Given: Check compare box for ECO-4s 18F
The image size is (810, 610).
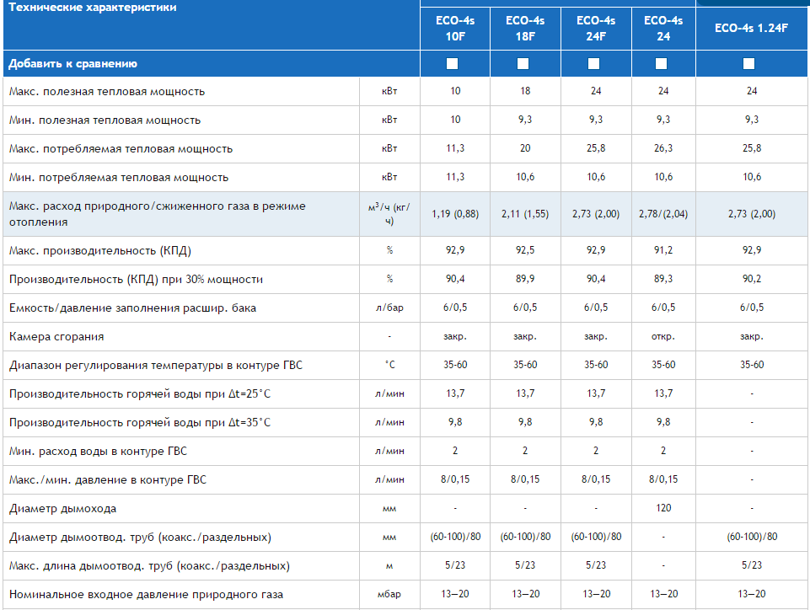Looking at the screenshot, I should pos(523,63).
